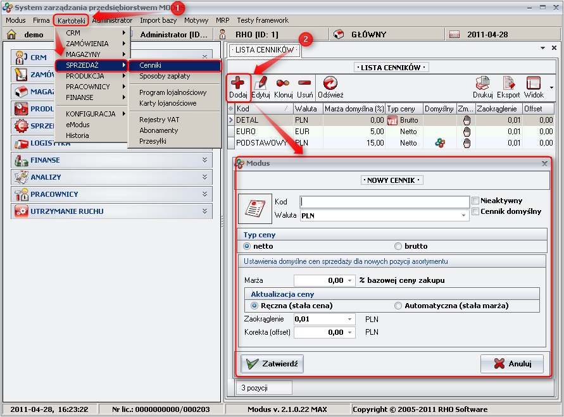This screenshot has width=564, height=417.
Task: Expand the FINANSE sidebar section
Action: point(204,160)
